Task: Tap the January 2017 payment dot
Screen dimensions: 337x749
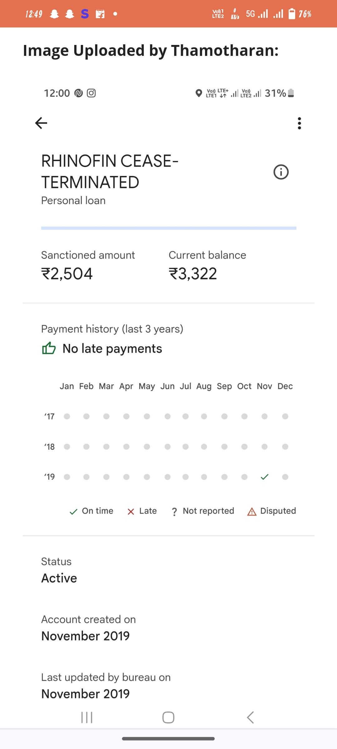Action: pyautogui.click(x=67, y=416)
